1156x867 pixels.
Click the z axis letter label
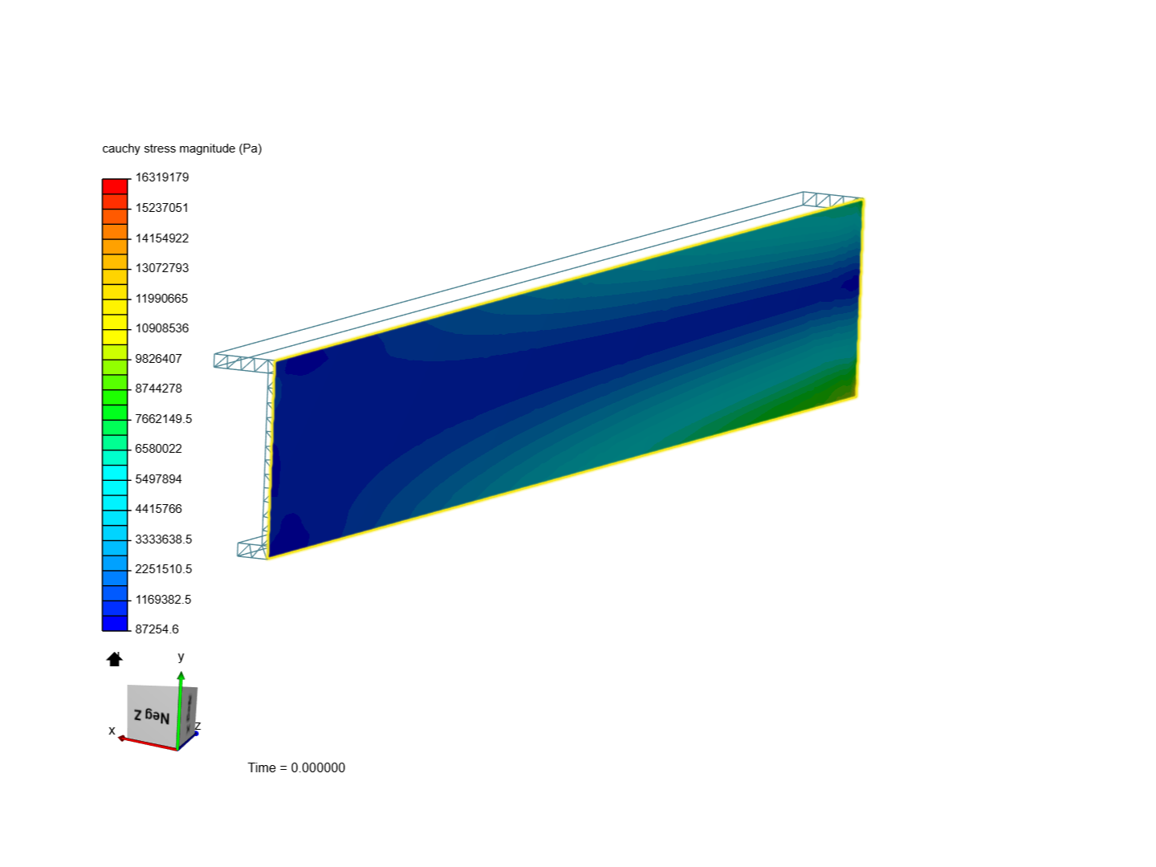(x=197, y=726)
